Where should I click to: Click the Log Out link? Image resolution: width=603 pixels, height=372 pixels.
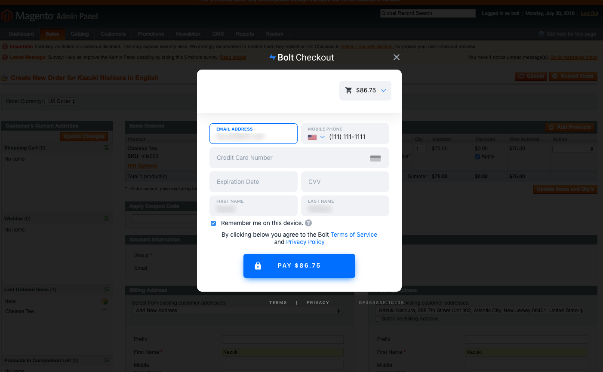[589, 13]
